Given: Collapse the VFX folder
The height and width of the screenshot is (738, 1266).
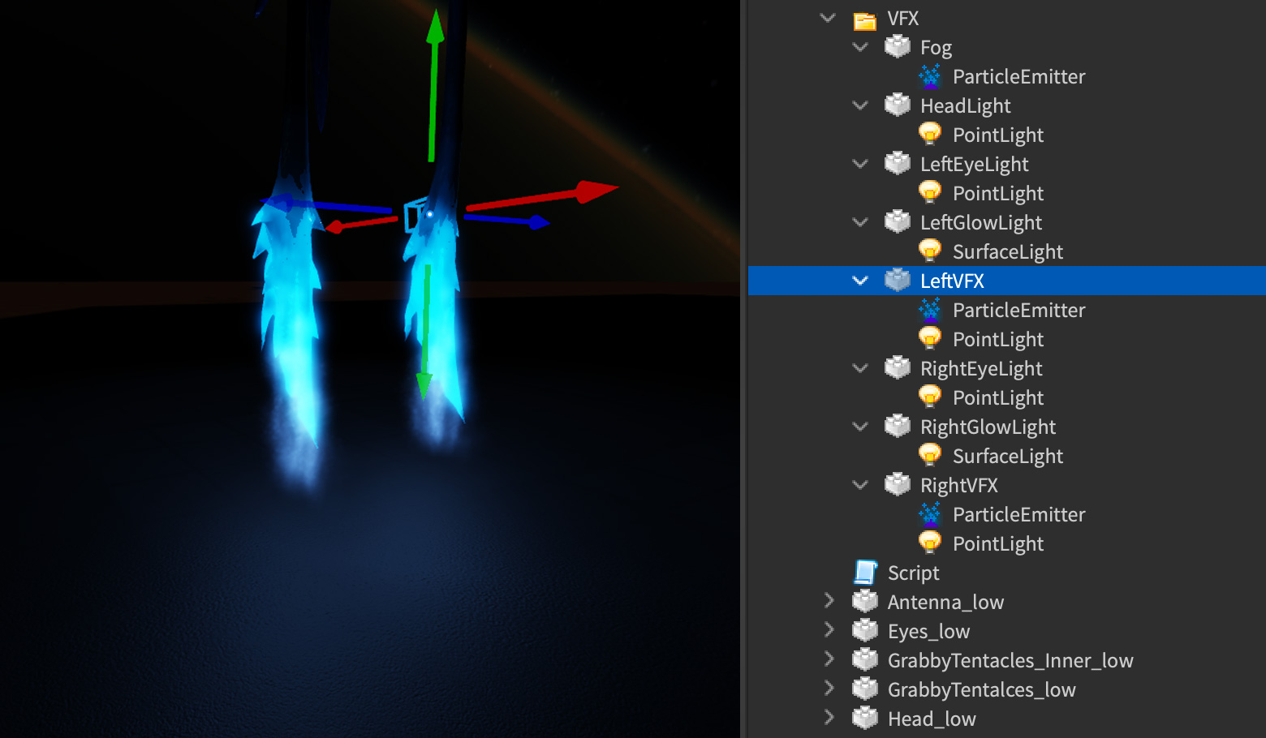Looking at the screenshot, I should click(828, 17).
